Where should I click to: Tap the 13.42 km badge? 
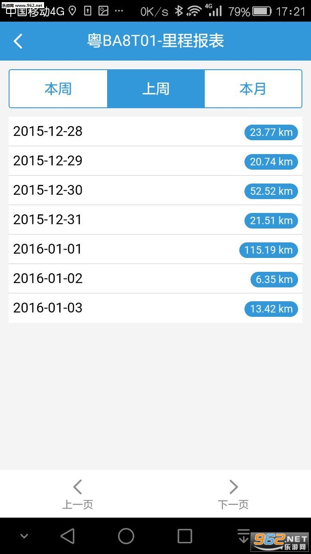tap(271, 309)
